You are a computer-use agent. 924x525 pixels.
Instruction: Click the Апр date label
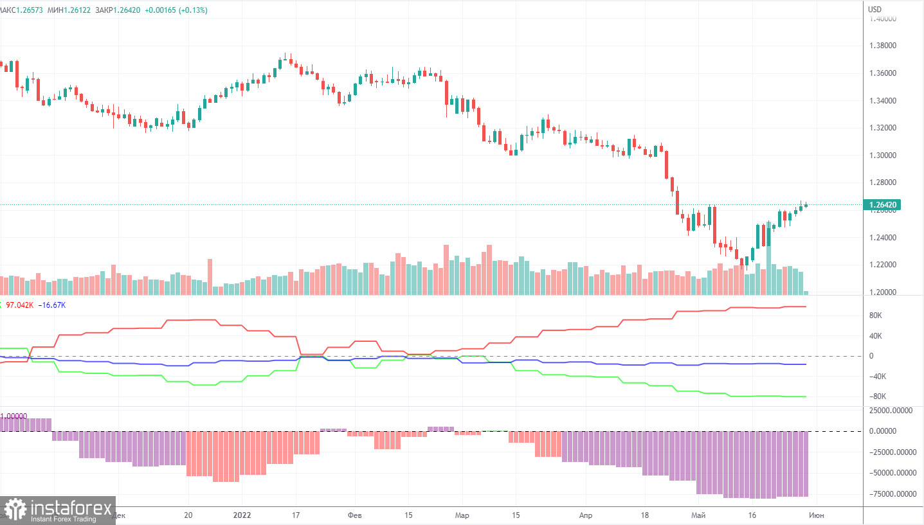pyautogui.click(x=586, y=515)
